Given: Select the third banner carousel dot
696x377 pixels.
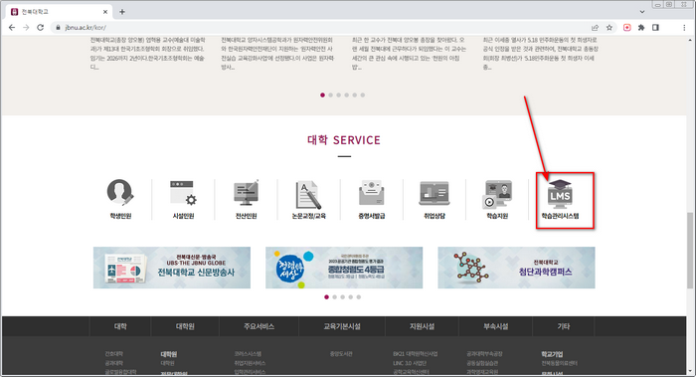Looking at the screenshot, I should coord(343,297).
